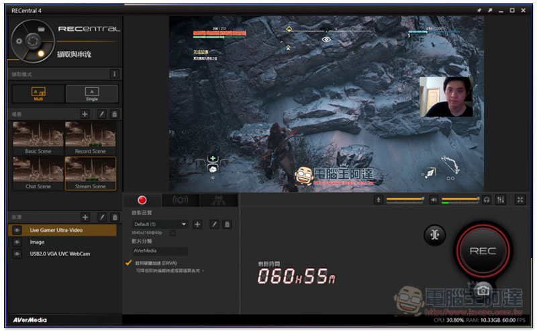Expand preview to fullscreen

[520, 200]
